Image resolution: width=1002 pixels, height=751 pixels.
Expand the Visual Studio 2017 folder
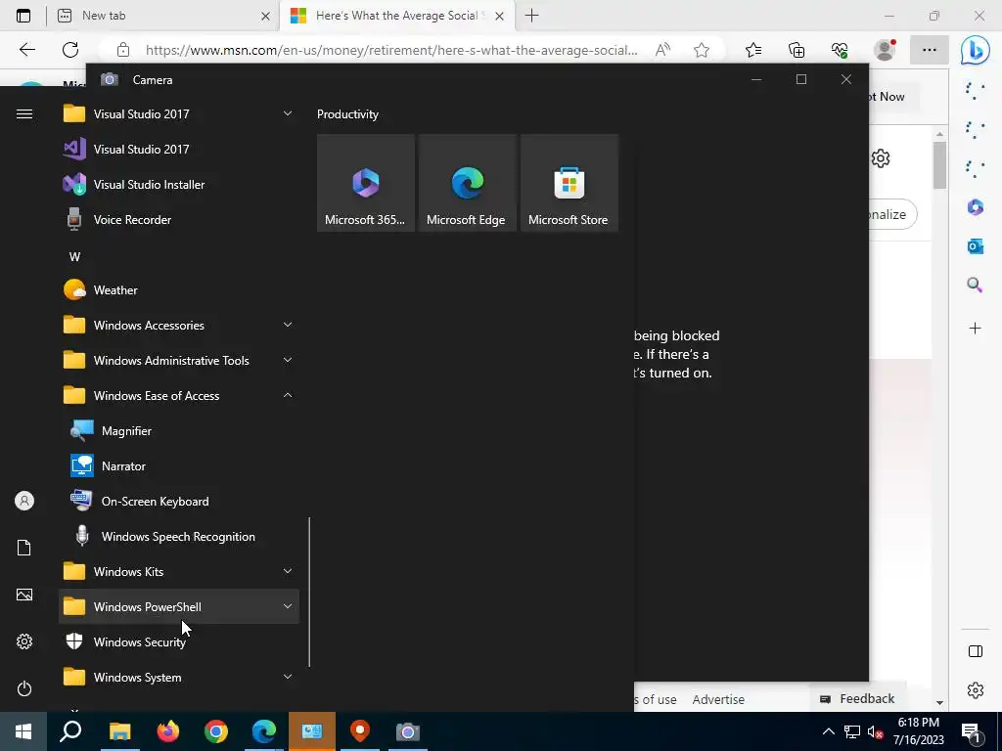pyautogui.click(x=179, y=114)
